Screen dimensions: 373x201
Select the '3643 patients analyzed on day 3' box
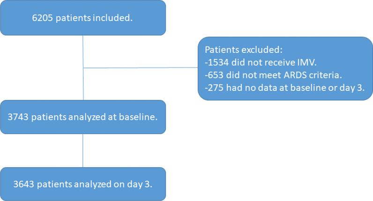[83, 184]
